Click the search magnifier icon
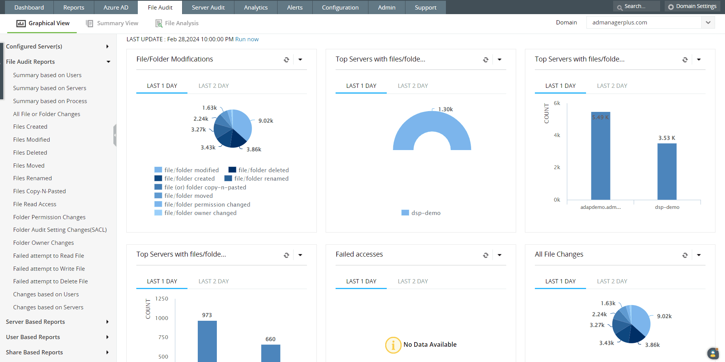The height and width of the screenshot is (362, 725). pyautogui.click(x=620, y=7)
